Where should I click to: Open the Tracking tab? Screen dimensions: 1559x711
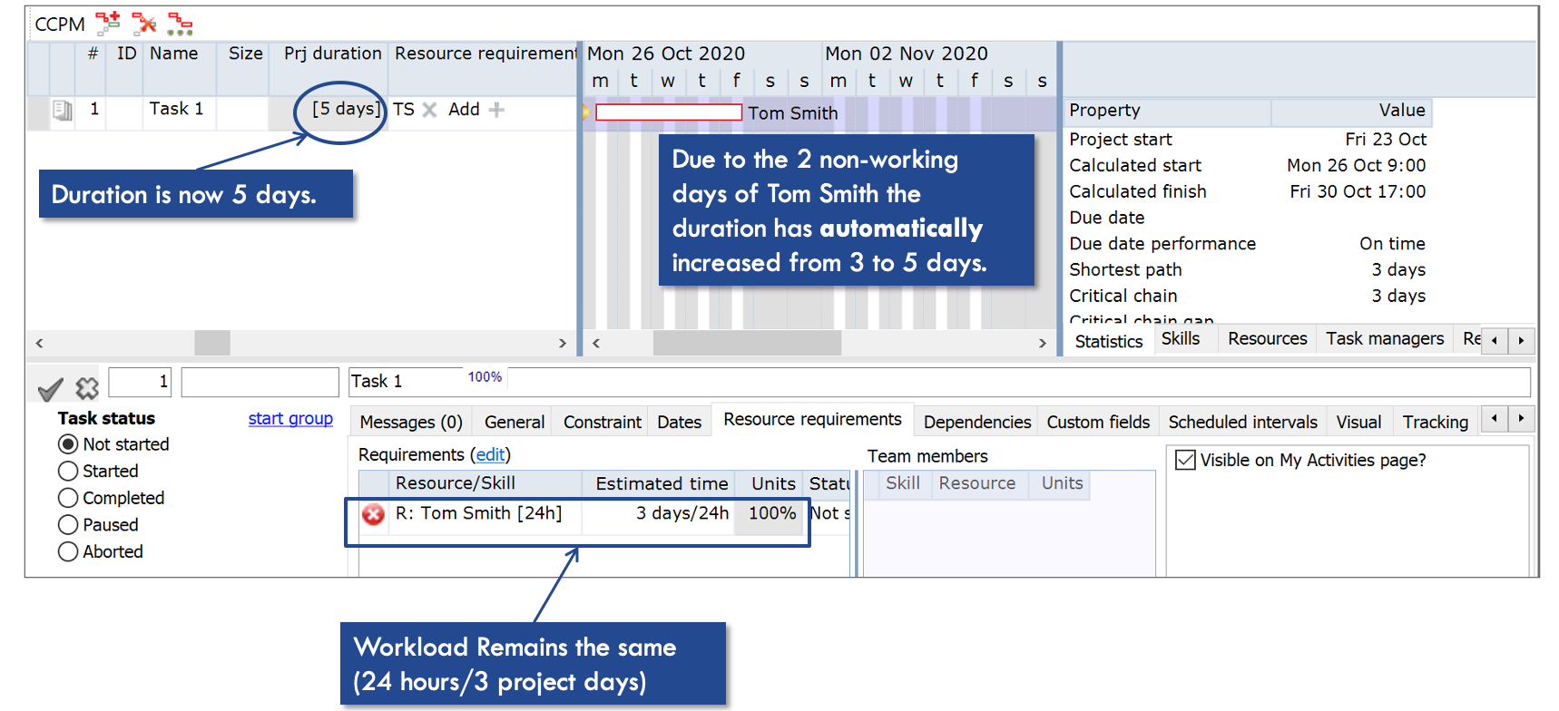(1435, 422)
